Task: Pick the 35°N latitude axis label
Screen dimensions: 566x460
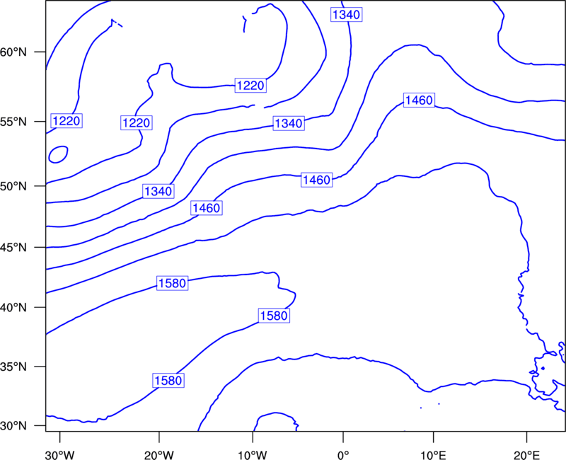Action: point(13,367)
